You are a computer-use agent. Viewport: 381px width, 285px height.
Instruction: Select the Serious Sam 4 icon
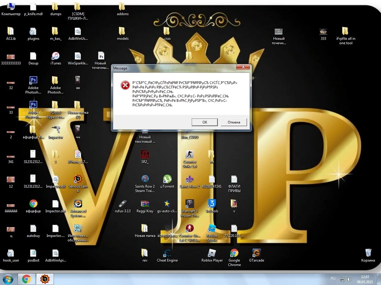[x=78, y=184]
